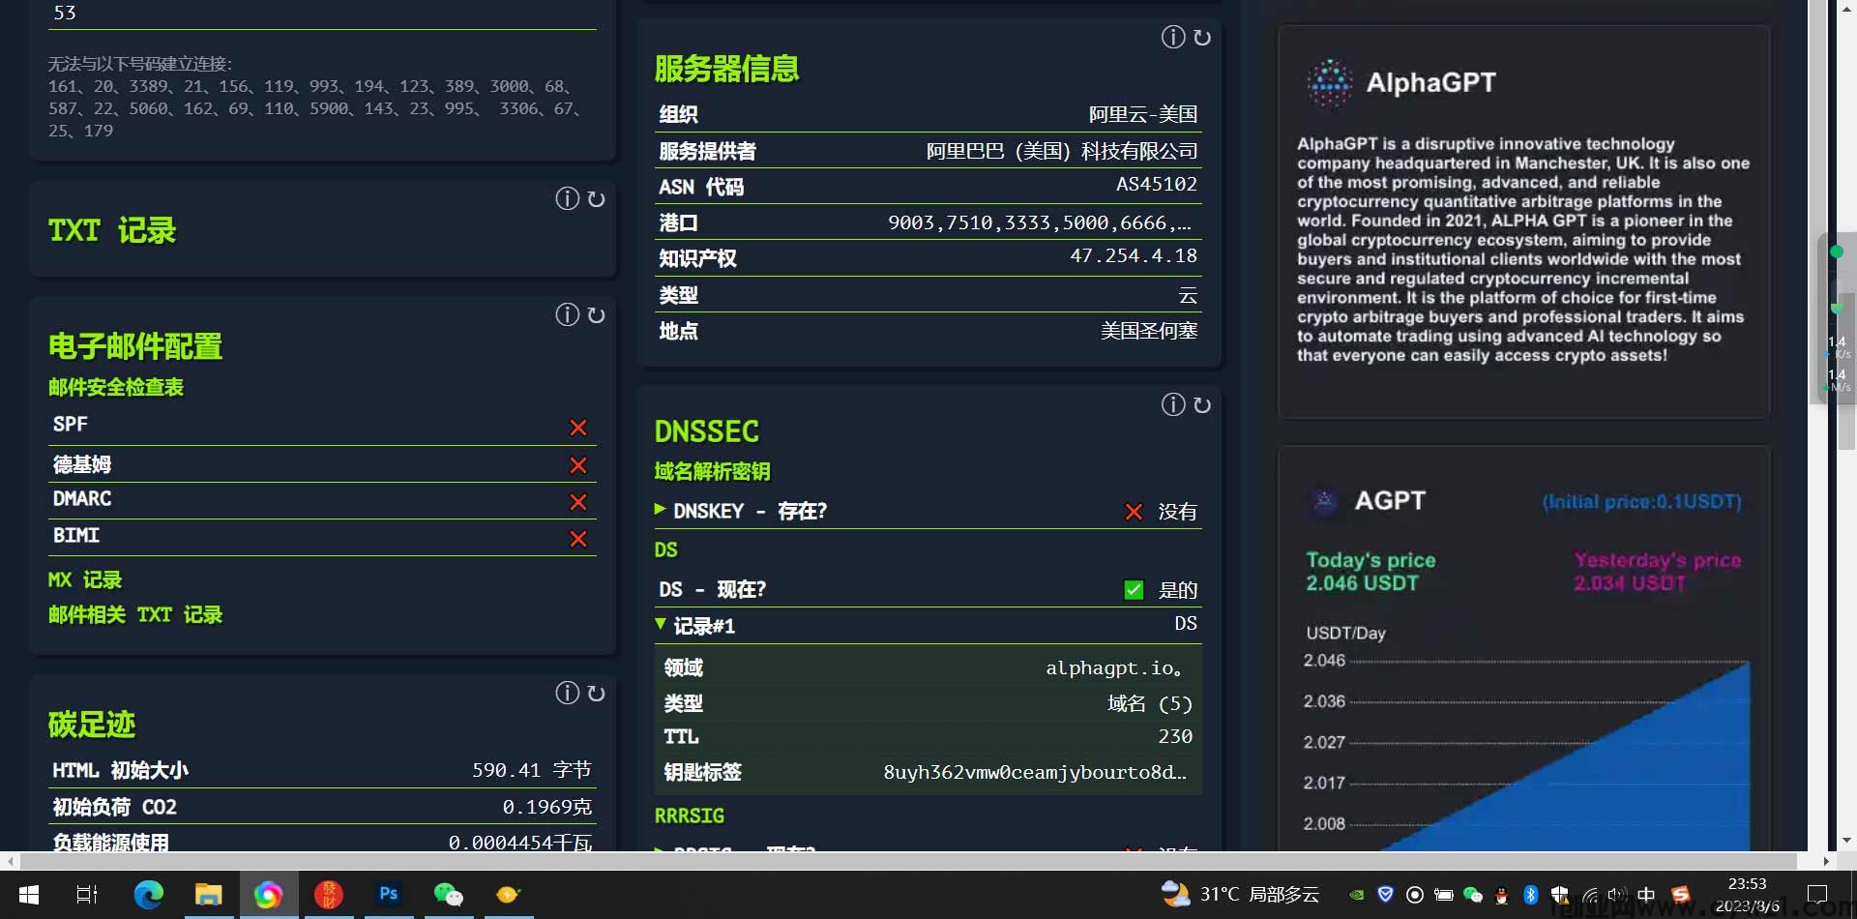Click Today's price 2.046 USDT
Image resolution: width=1857 pixels, height=919 pixels.
(1371, 572)
